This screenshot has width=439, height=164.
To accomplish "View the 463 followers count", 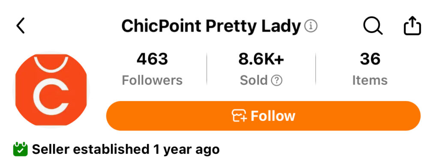I will (x=152, y=60).
